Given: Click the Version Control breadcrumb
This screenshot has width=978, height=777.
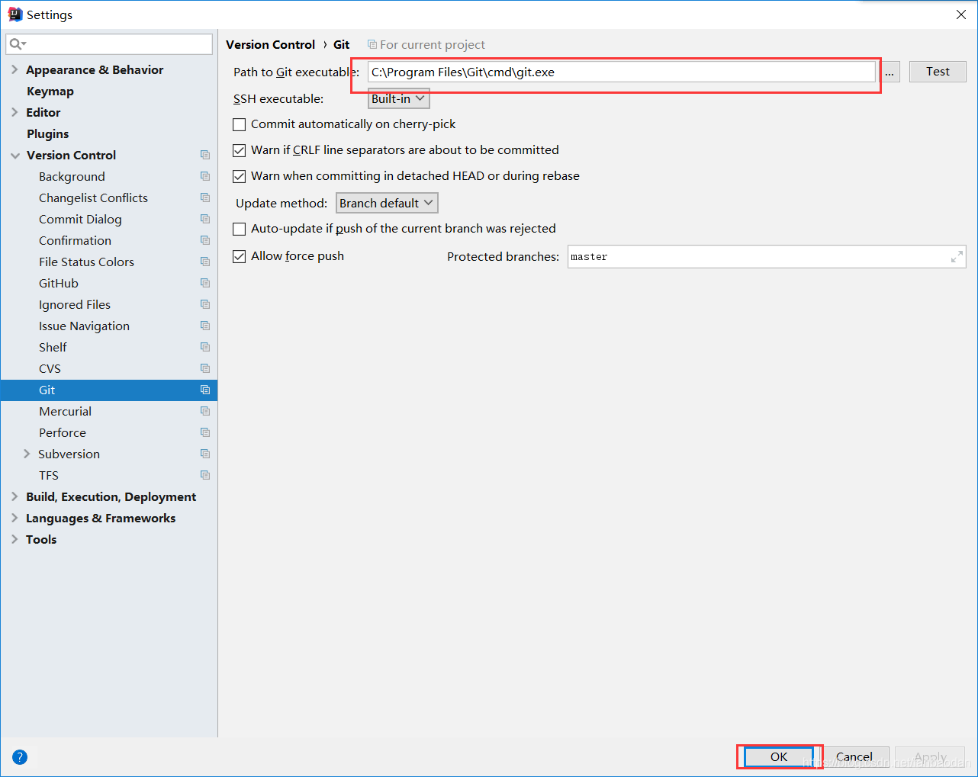Looking at the screenshot, I should 270,44.
